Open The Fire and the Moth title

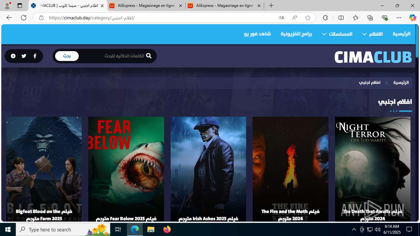click(290, 215)
